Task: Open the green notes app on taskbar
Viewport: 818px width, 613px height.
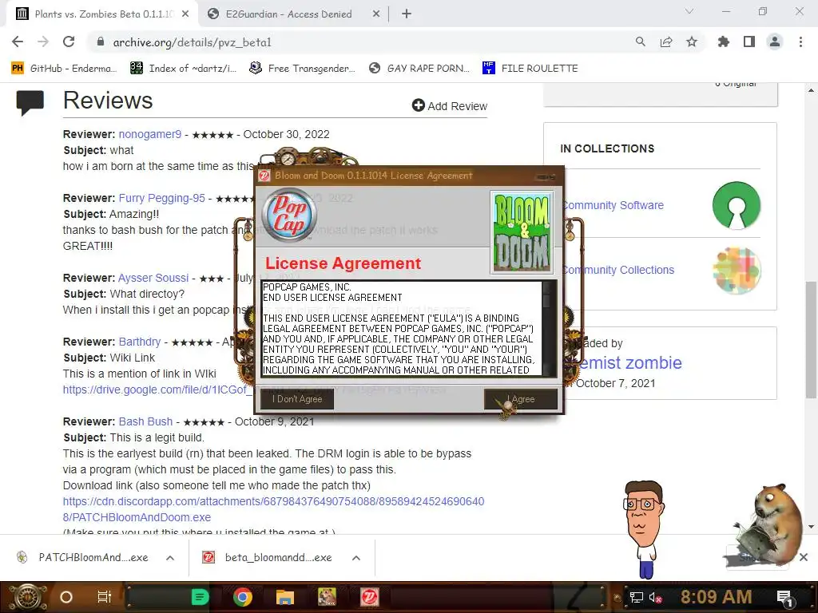Action: 200,597
